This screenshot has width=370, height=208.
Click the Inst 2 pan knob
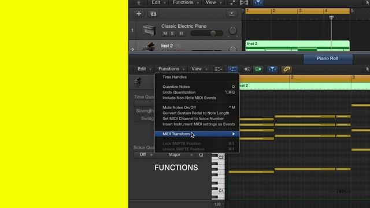click(232, 49)
